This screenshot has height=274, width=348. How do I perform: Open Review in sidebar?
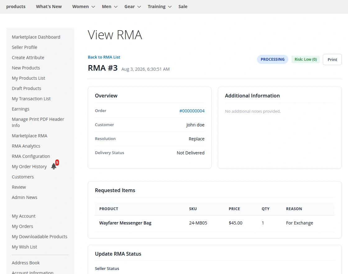[19, 187]
